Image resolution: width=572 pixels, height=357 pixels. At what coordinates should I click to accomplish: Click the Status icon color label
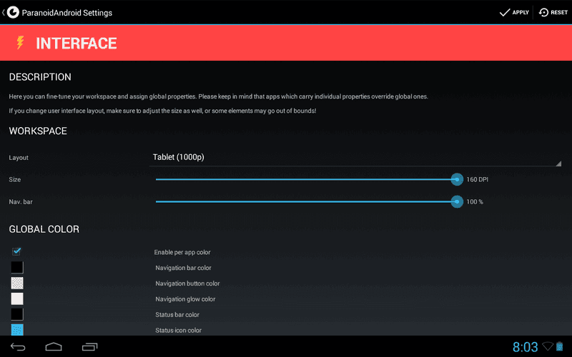[x=178, y=331]
